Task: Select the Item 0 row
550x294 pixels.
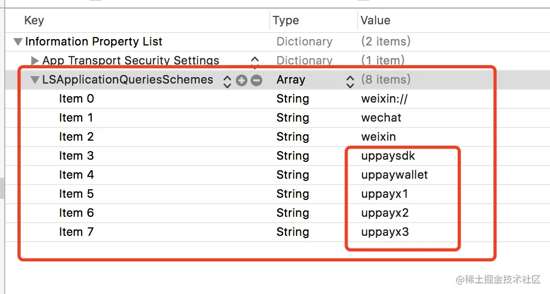Action: [x=77, y=99]
